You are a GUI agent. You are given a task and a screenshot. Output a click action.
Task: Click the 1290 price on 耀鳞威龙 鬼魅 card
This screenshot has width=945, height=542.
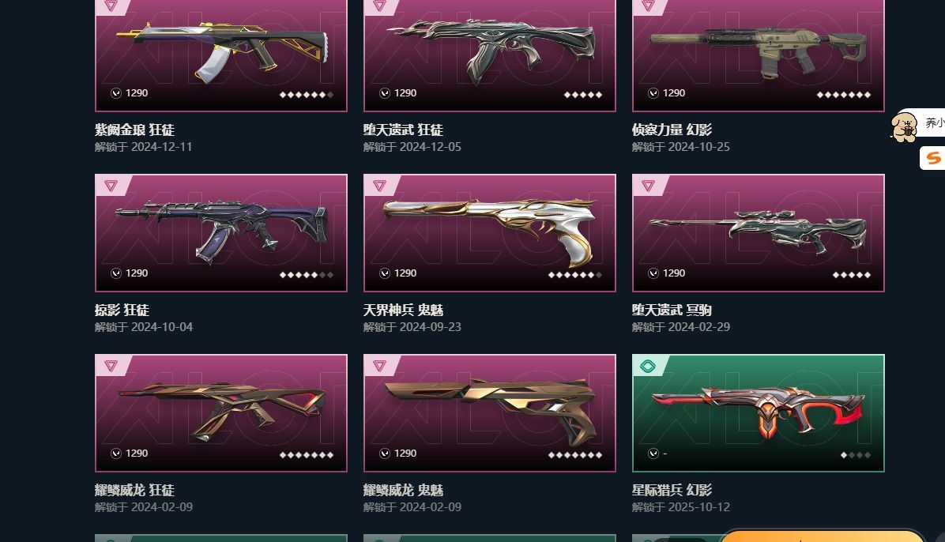pyautogui.click(x=405, y=454)
